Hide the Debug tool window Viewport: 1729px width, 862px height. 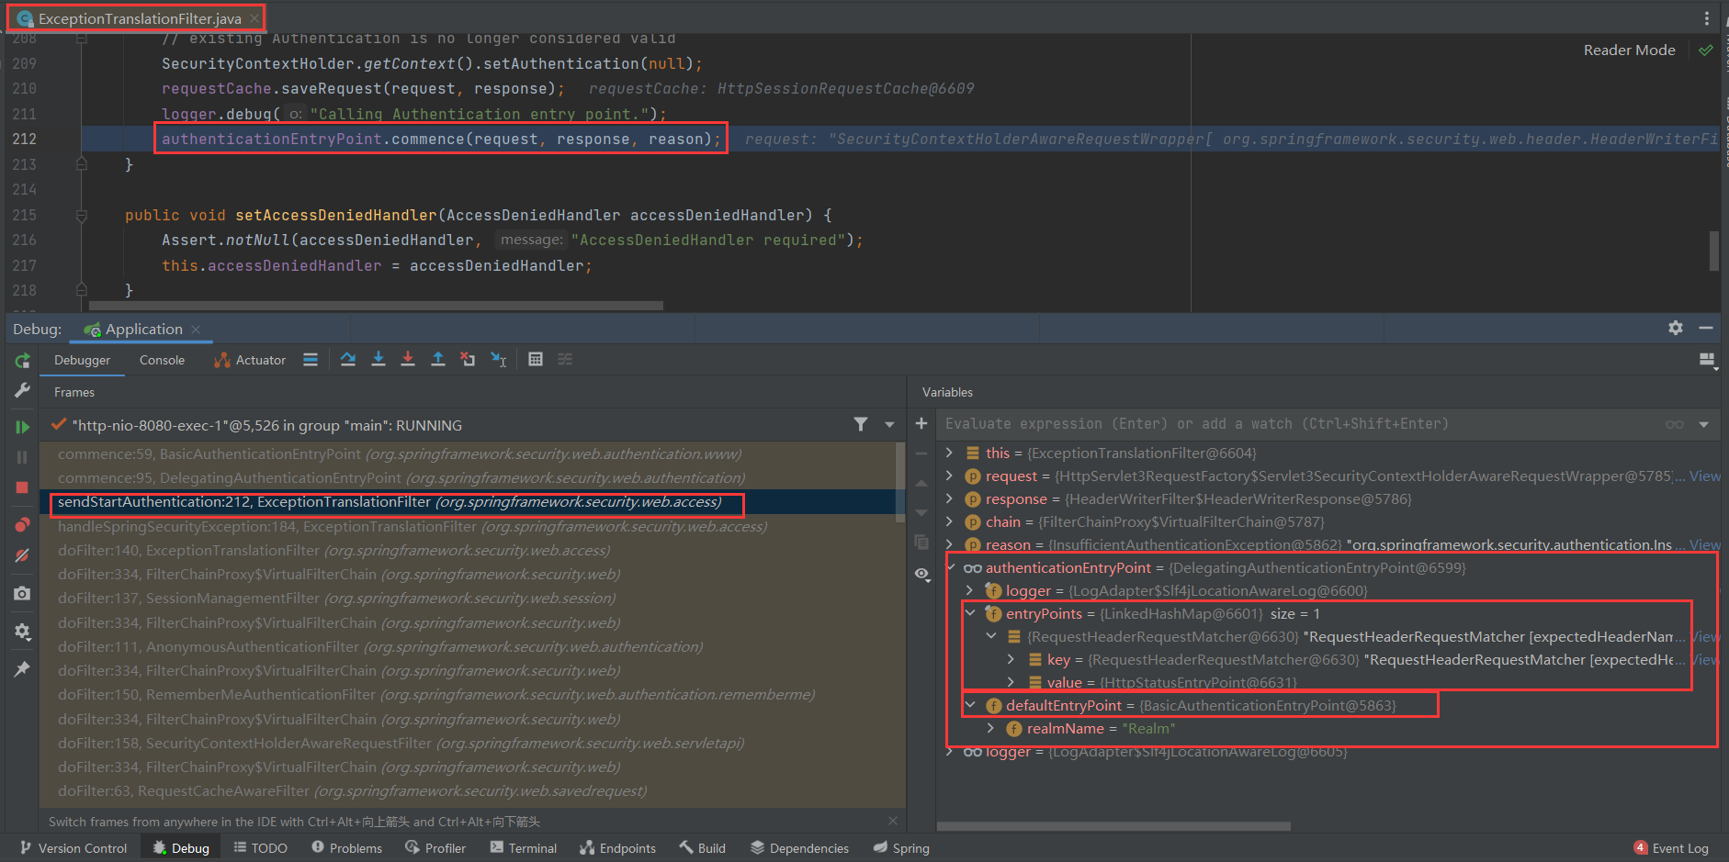tap(1706, 328)
